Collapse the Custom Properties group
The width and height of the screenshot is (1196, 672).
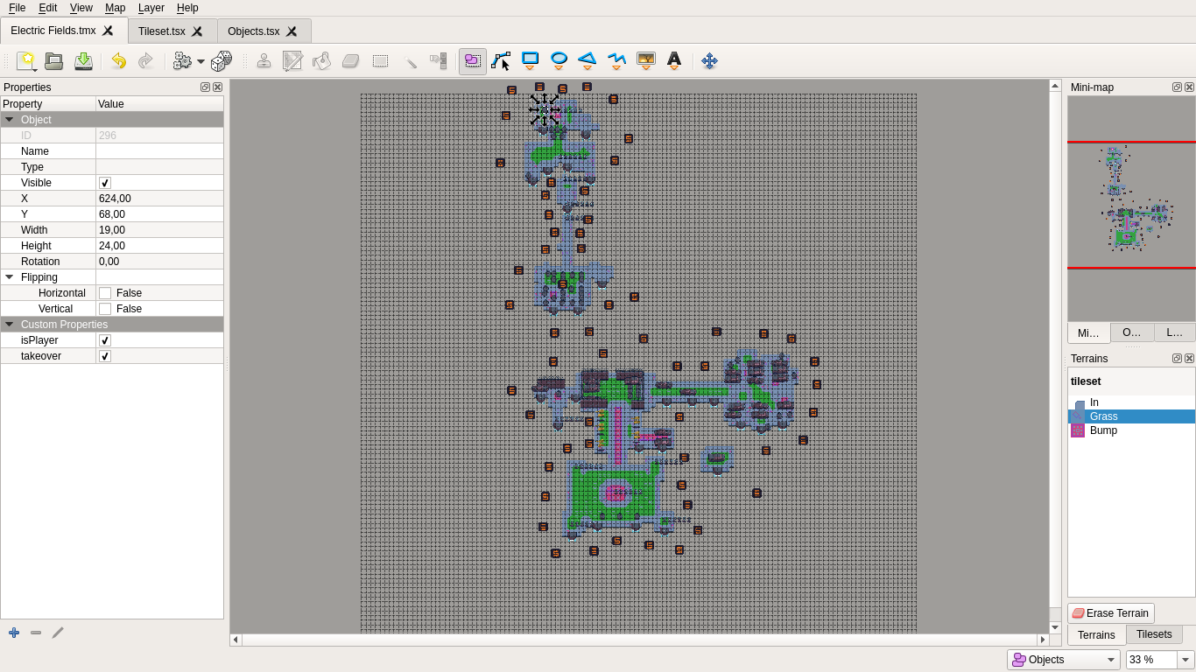9,325
